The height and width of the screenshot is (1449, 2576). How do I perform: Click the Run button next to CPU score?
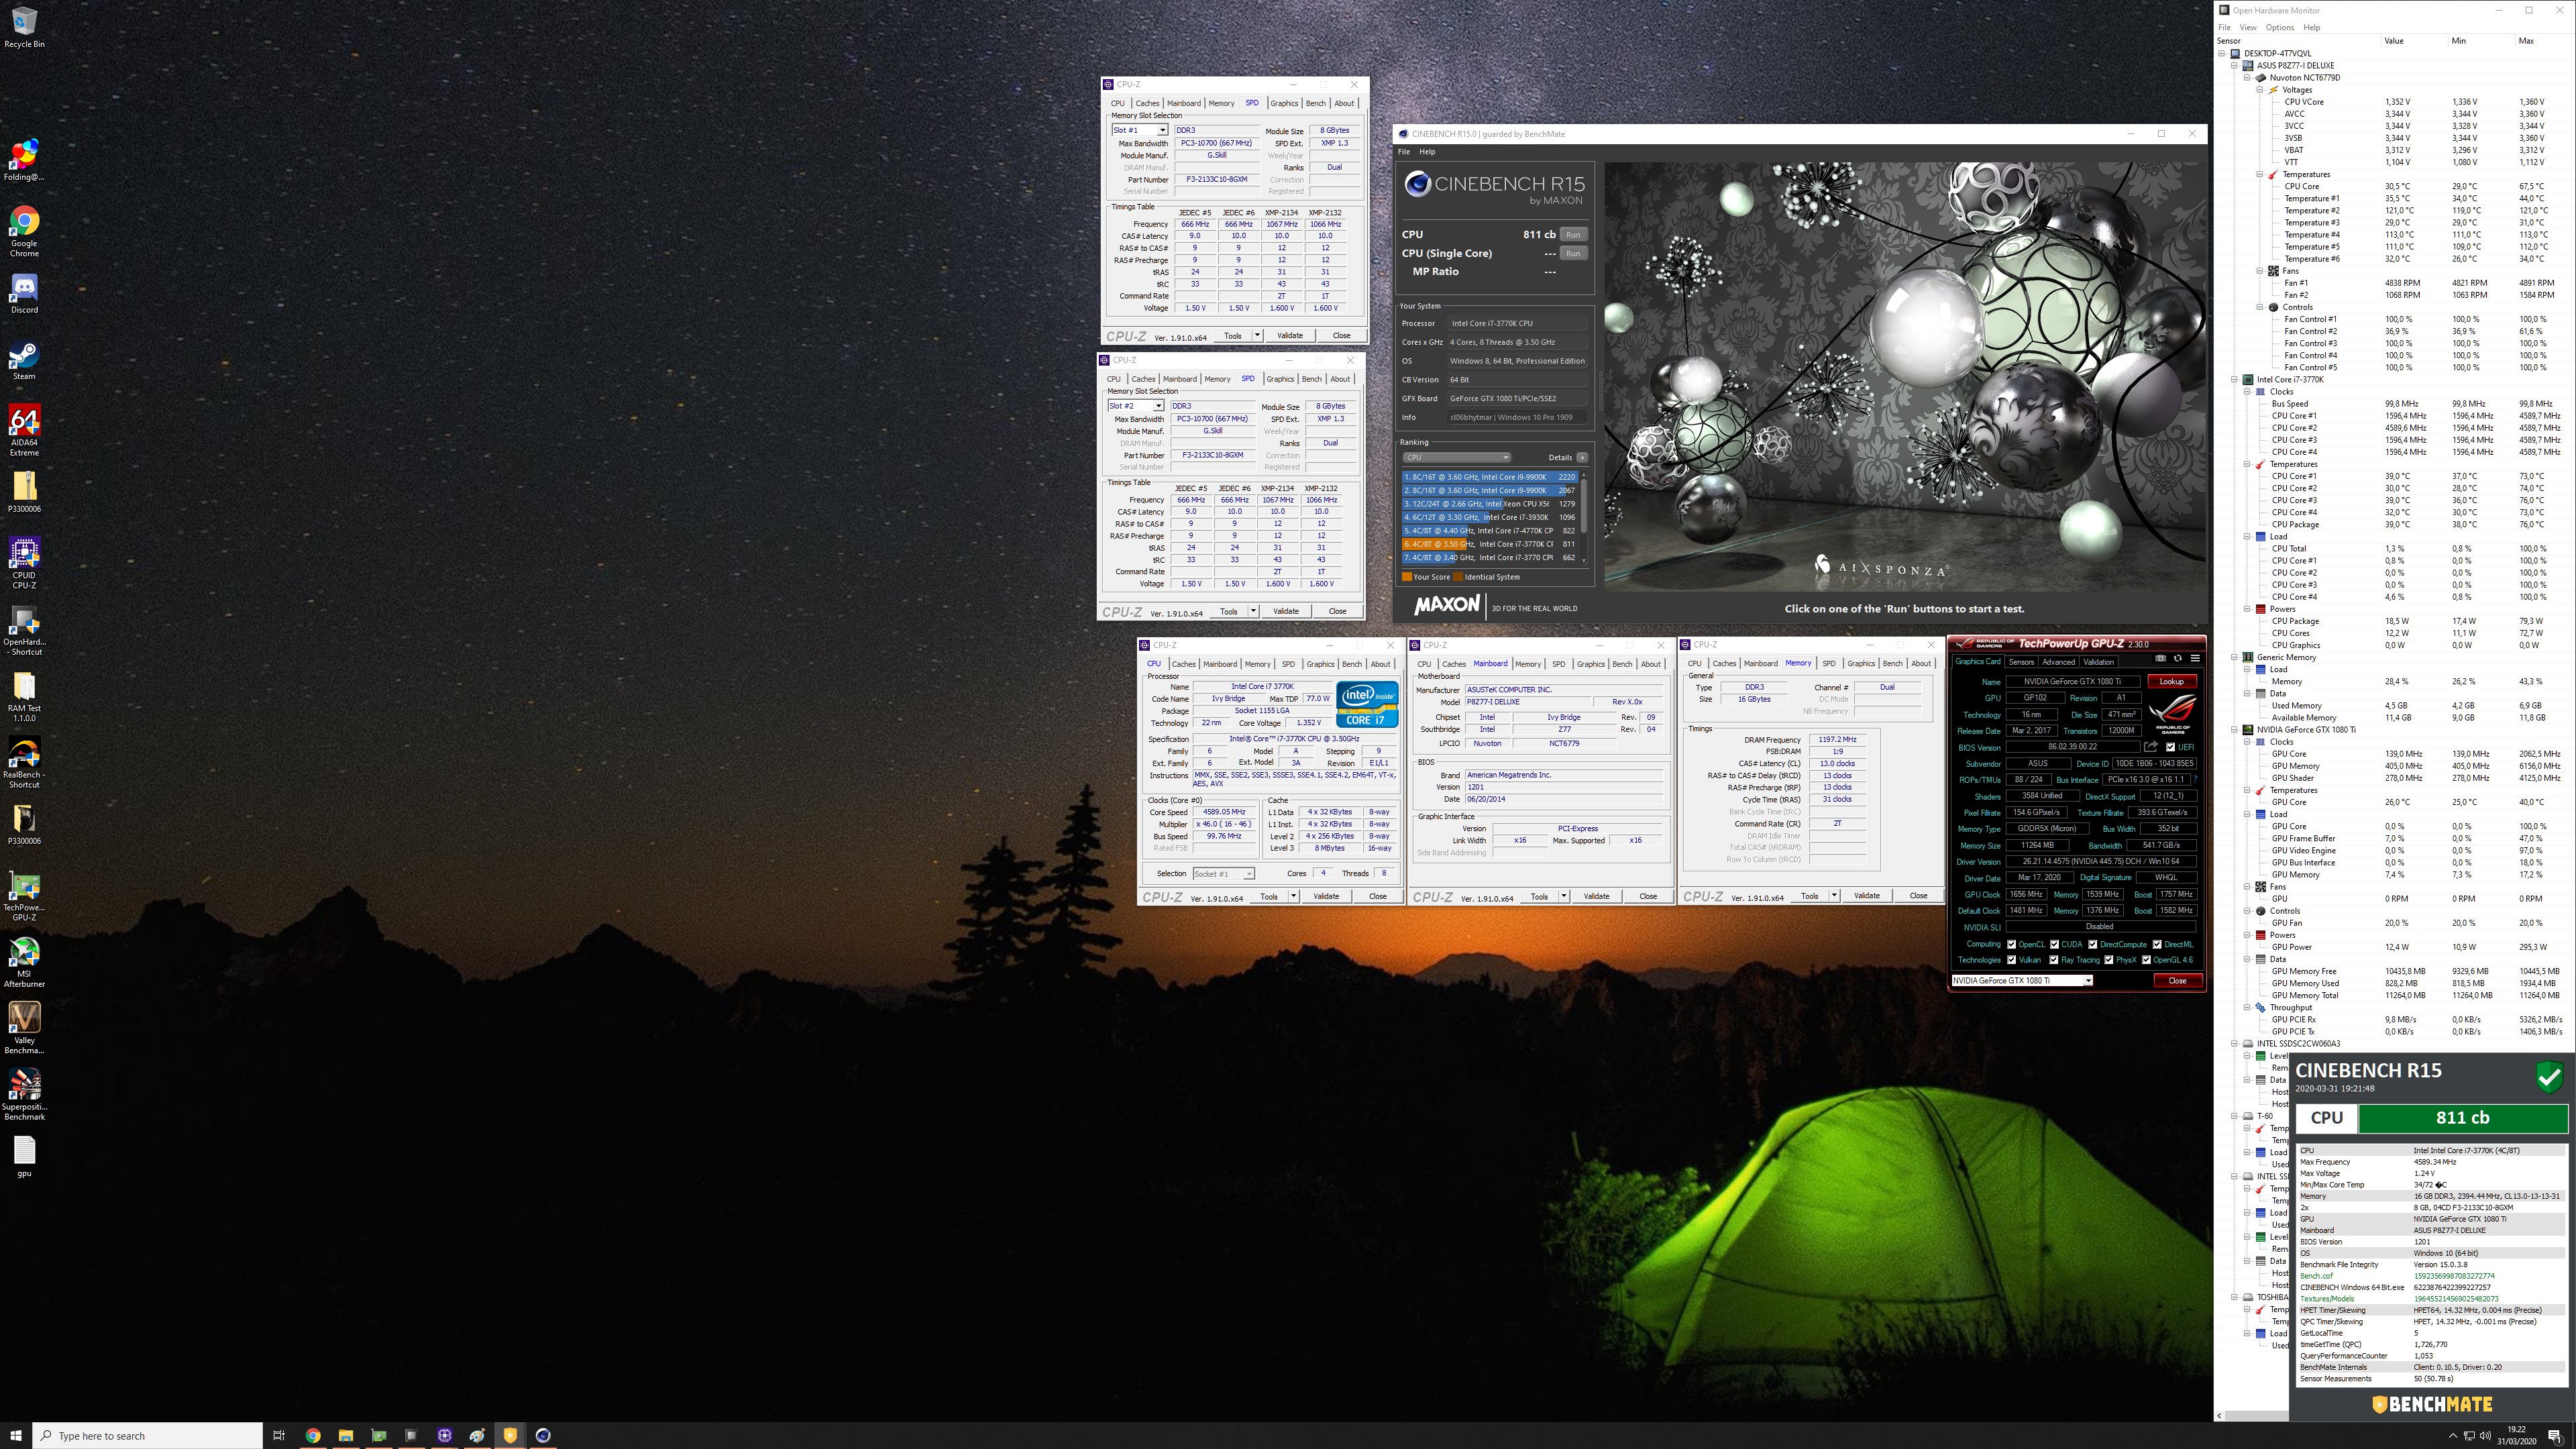(x=1573, y=234)
